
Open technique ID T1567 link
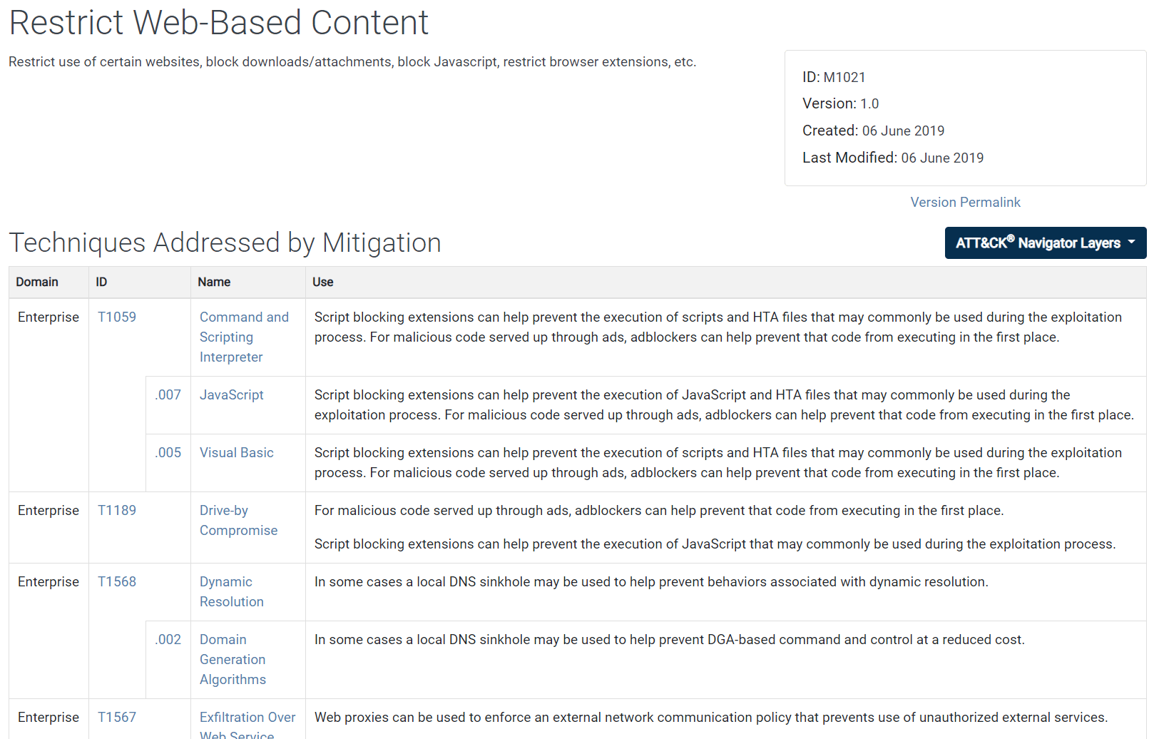117,718
